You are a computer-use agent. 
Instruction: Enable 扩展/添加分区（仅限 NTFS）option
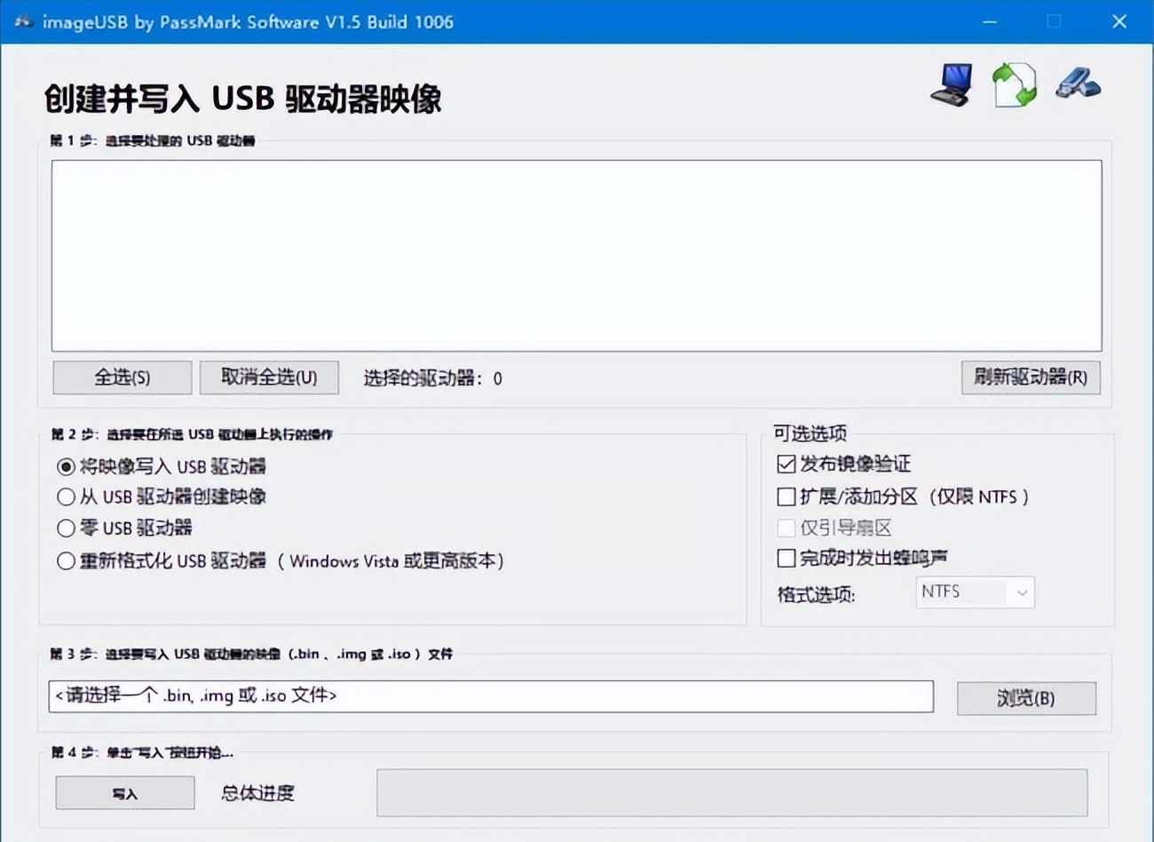[x=785, y=496]
